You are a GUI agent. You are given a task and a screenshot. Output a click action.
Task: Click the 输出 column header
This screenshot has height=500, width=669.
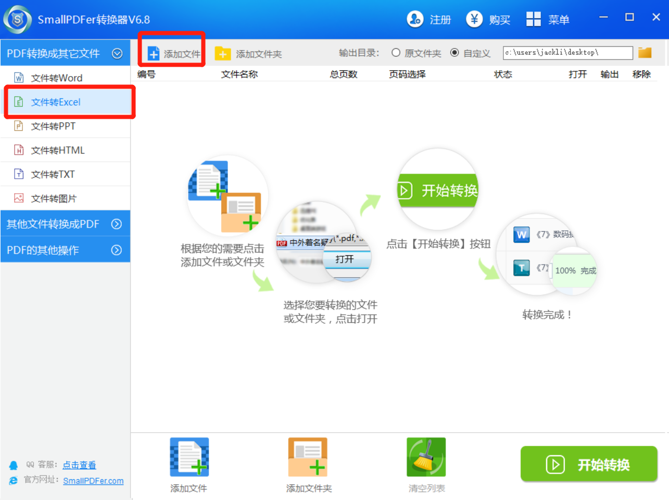point(610,74)
